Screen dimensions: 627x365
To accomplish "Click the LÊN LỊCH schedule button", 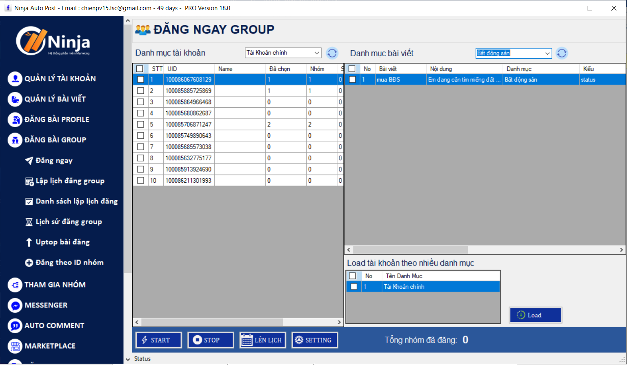I will 263,340.
